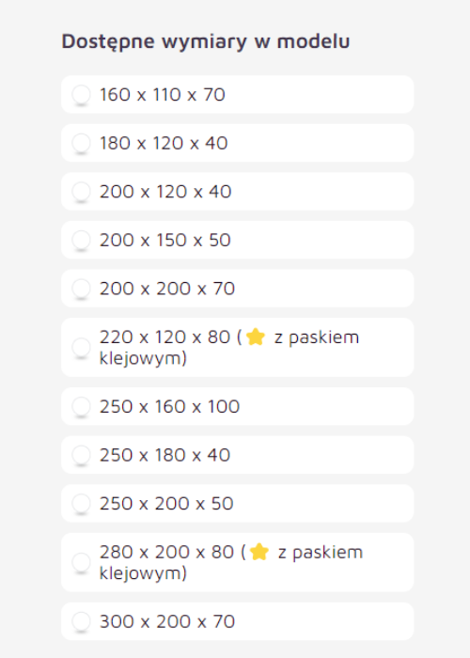The height and width of the screenshot is (658, 470).
Task: Click the star icon in the 220 x 120 x 80 option
Action: (x=256, y=337)
